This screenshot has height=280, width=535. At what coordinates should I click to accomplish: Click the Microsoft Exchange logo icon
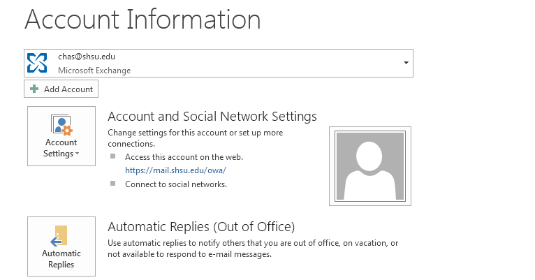tap(37, 63)
